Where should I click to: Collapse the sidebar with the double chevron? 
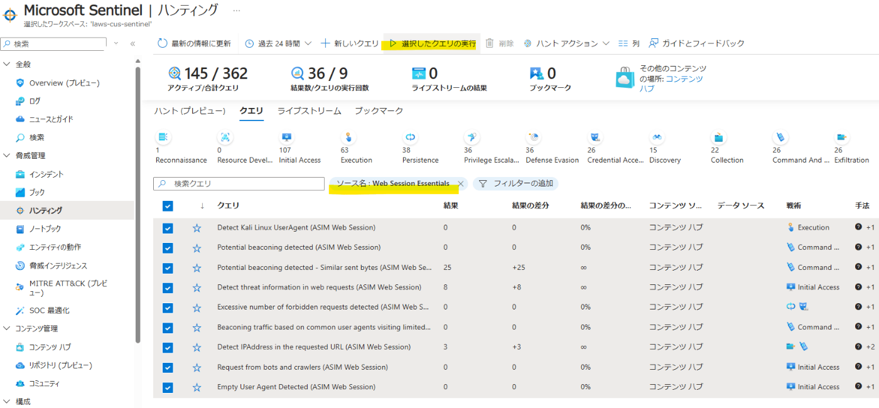tap(132, 44)
